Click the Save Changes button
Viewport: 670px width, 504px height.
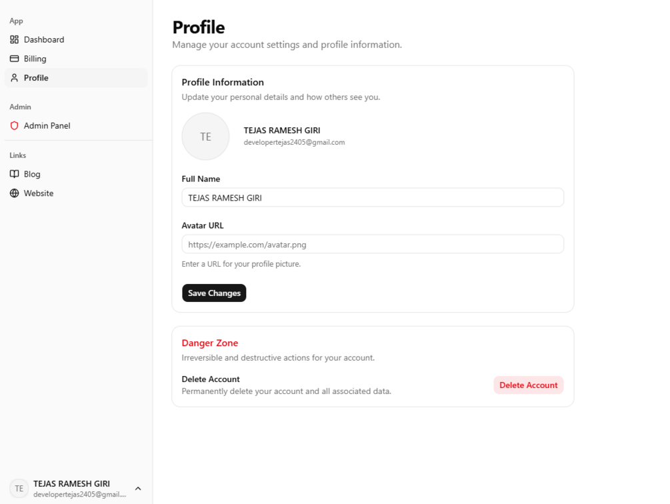click(214, 293)
